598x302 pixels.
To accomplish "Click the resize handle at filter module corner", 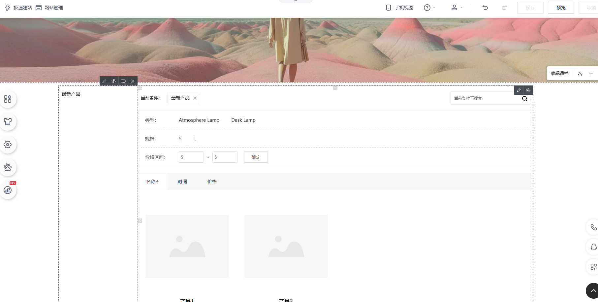I will (x=140, y=88).
